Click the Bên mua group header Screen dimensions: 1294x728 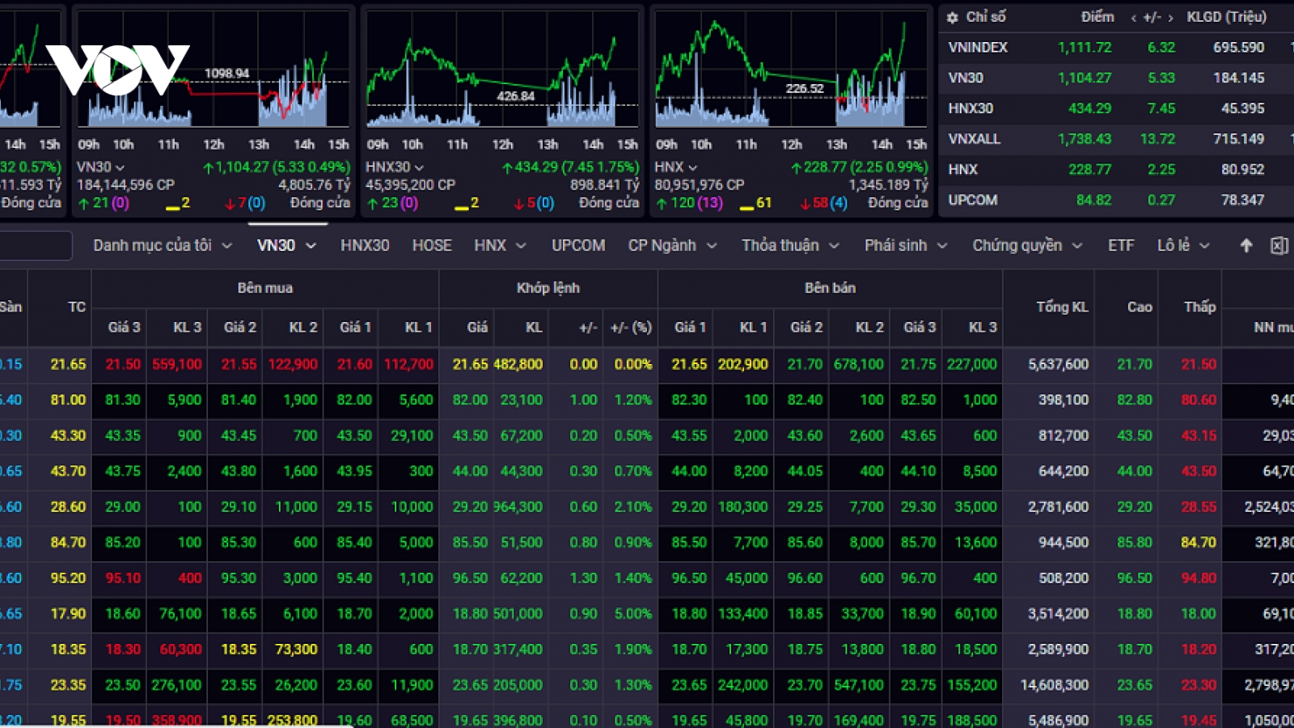click(x=265, y=288)
